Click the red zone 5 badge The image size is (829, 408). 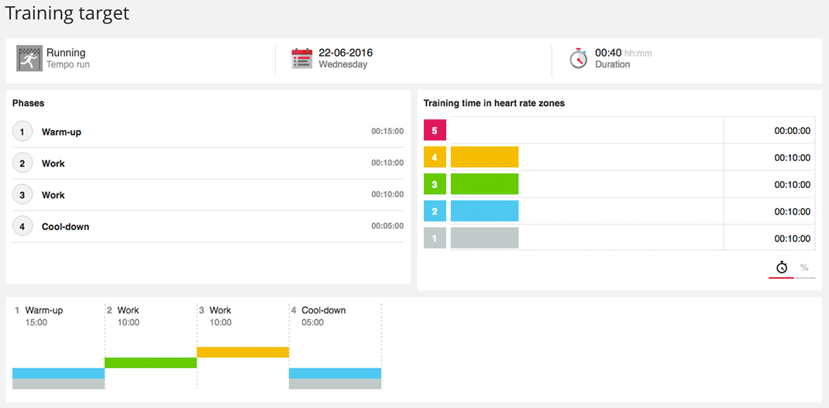coord(435,130)
